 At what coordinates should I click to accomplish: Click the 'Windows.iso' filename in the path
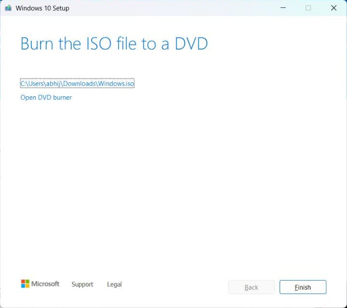(116, 83)
